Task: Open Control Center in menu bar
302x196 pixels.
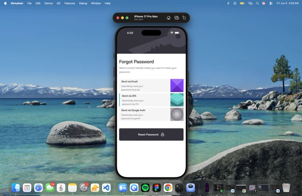Action: pos(271,3)
